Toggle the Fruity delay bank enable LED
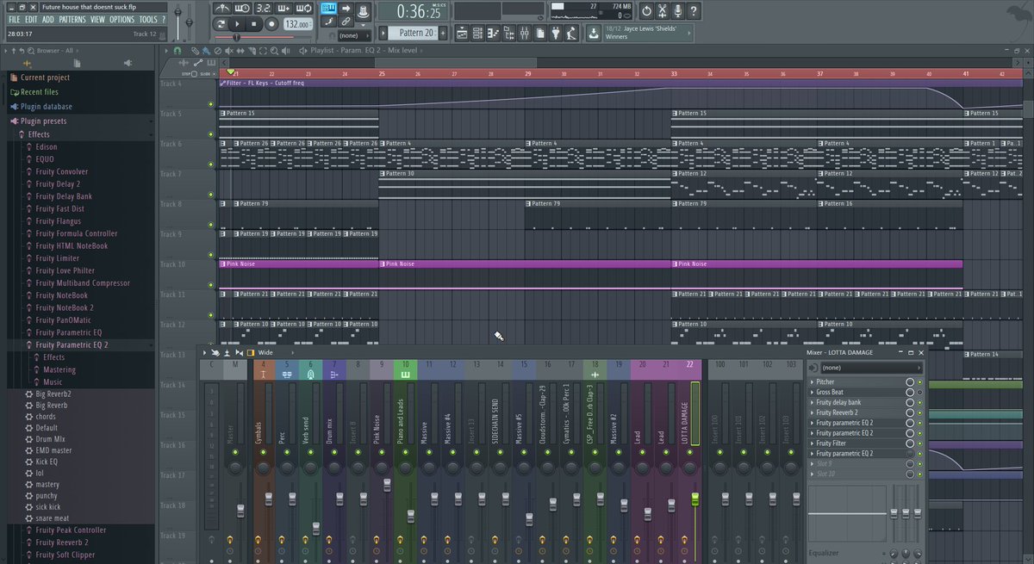 pos(919,402)
